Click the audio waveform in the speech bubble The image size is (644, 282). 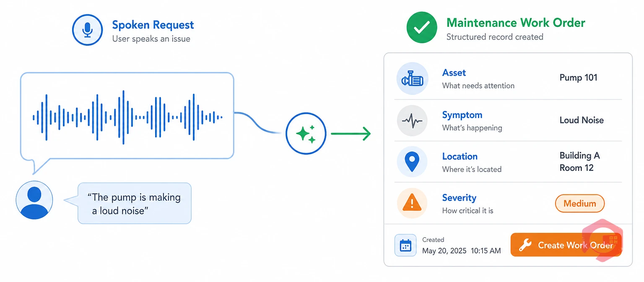(x=127, y=117)
